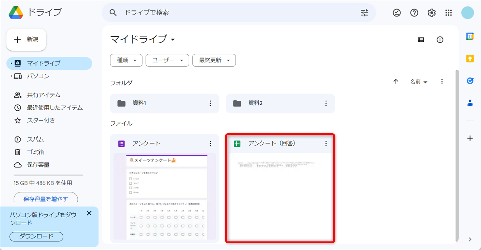This screenshot has width=481, height=250.
Task: Open the ユーザー filter dropdown
Action: 167,60
